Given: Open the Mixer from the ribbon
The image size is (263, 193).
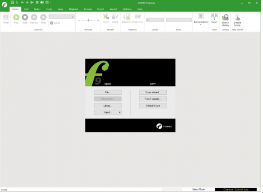Looking at the screenshot, I should coord(6,19).
